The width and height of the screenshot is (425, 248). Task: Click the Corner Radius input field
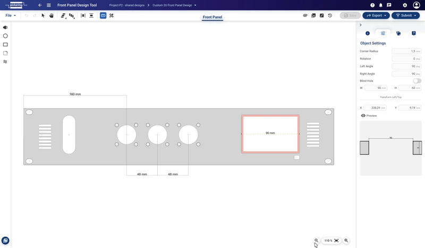(406, 51)
